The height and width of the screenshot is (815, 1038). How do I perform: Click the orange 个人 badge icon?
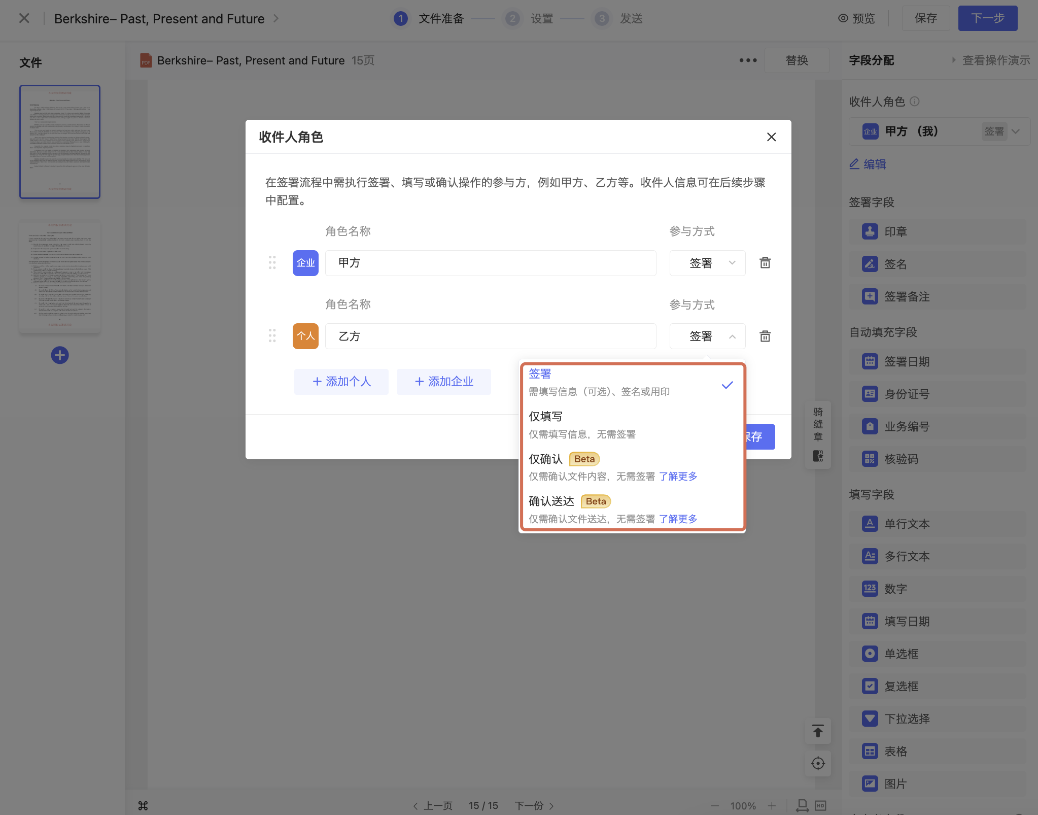pyautogui.click(x=305, y=336)
